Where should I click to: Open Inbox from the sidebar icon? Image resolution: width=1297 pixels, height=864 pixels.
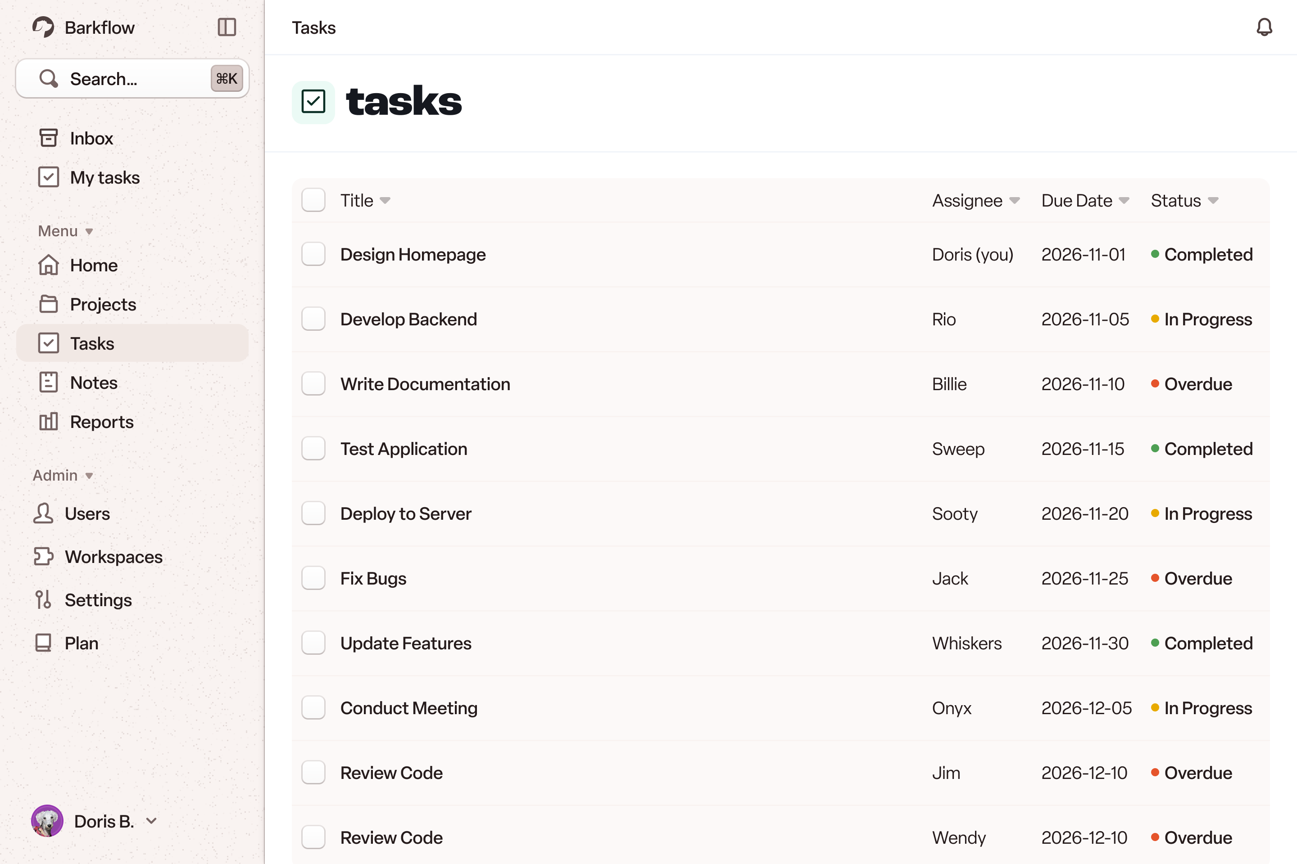[49, 138]
